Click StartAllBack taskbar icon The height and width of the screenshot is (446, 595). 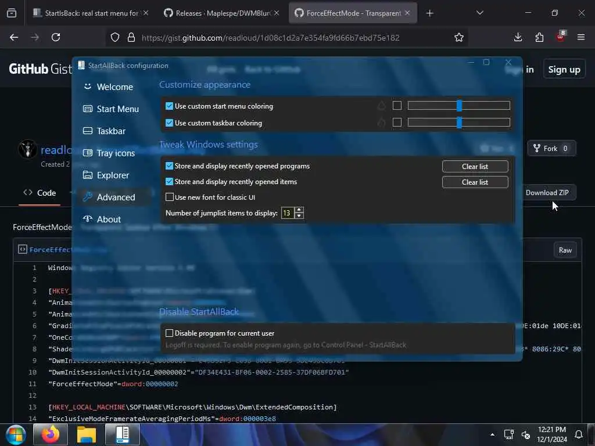[123, 434]
